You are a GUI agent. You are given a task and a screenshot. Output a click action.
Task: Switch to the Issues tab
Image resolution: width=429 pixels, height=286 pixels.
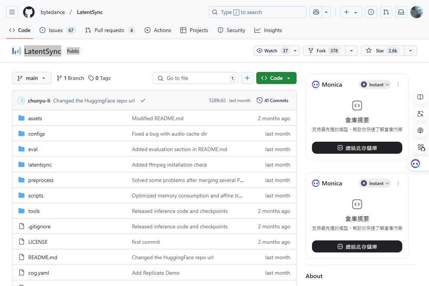[58, 30]
